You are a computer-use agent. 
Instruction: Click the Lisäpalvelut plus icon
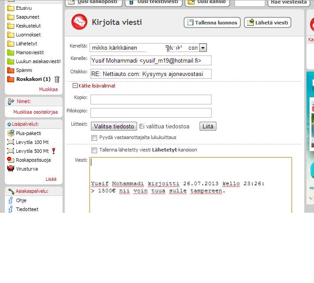pos(9,124)
